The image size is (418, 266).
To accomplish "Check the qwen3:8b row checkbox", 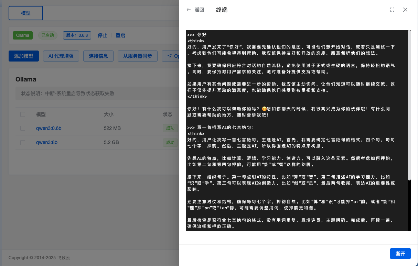I will coord(23,142).
